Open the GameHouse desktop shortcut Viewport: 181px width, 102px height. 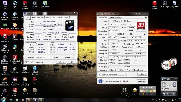coord(15,70)
